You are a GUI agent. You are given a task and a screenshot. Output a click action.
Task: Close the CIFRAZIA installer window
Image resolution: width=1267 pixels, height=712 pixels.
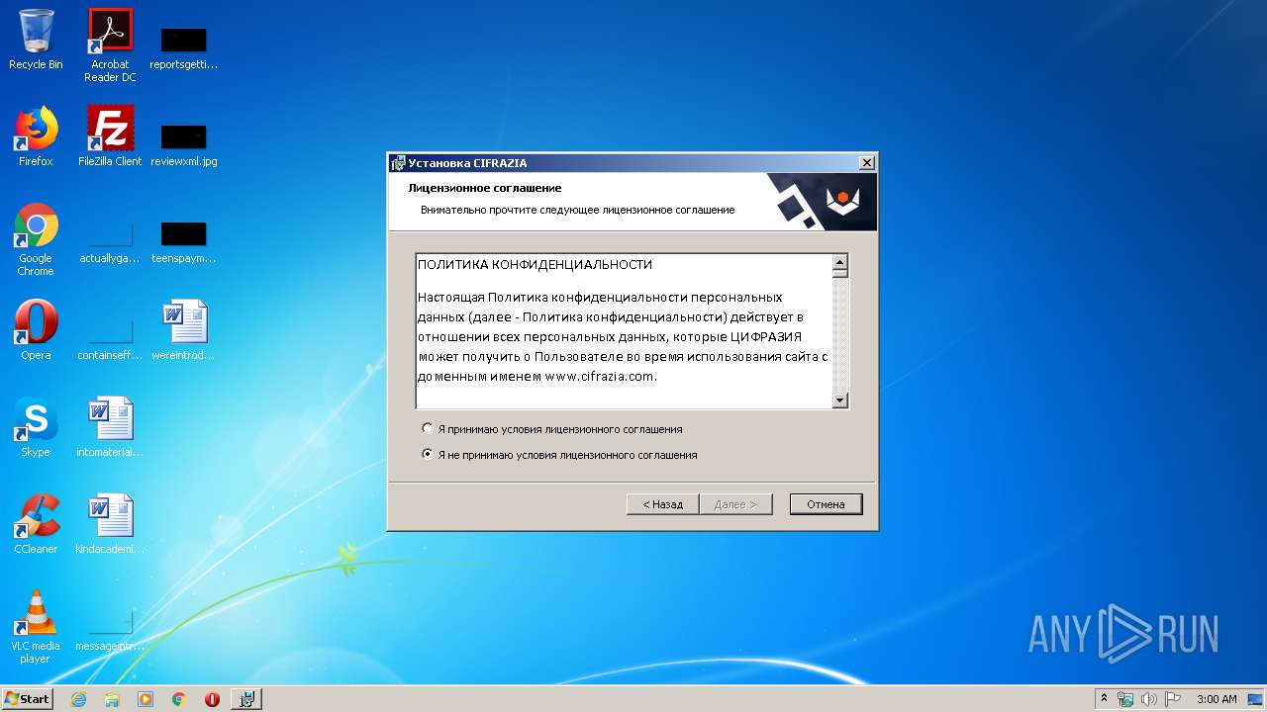[x=866, y=163]
